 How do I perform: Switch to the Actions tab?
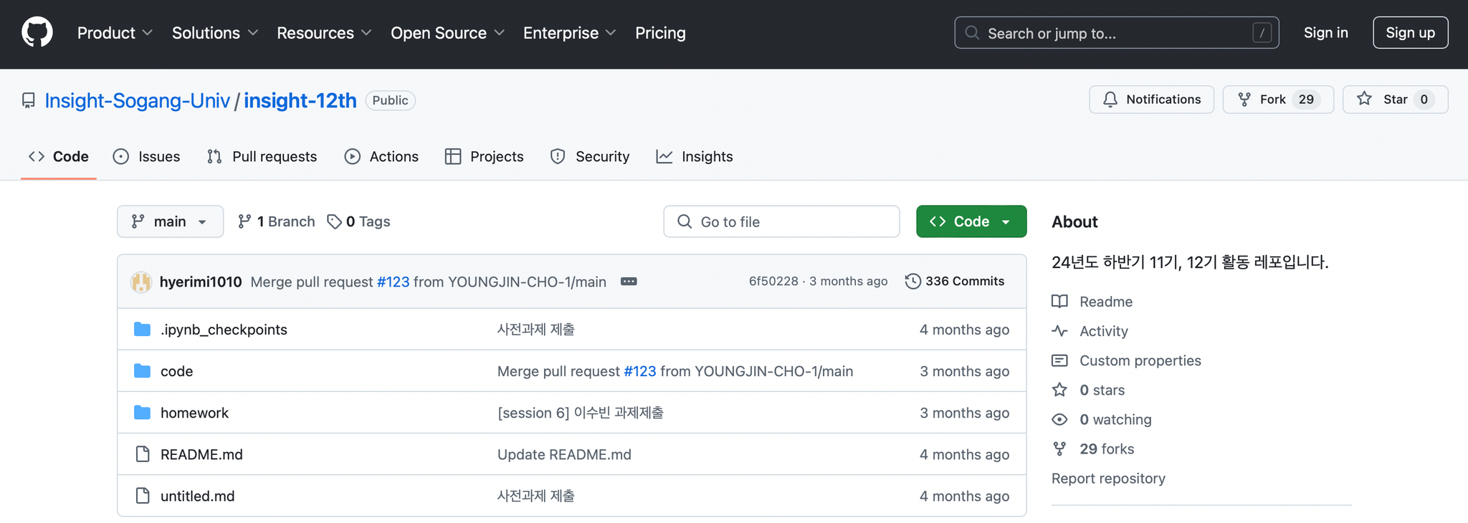[381, 156]
